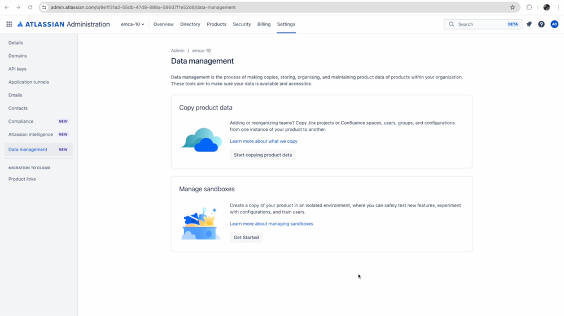Open the notifications megaphone icon
The image size is (564, 316).
coord(529,24)
